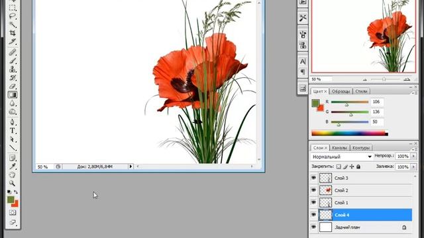Toggle lock image pixels brush icon
Viewport: 424px width, 238px height.
coord(345,167)
